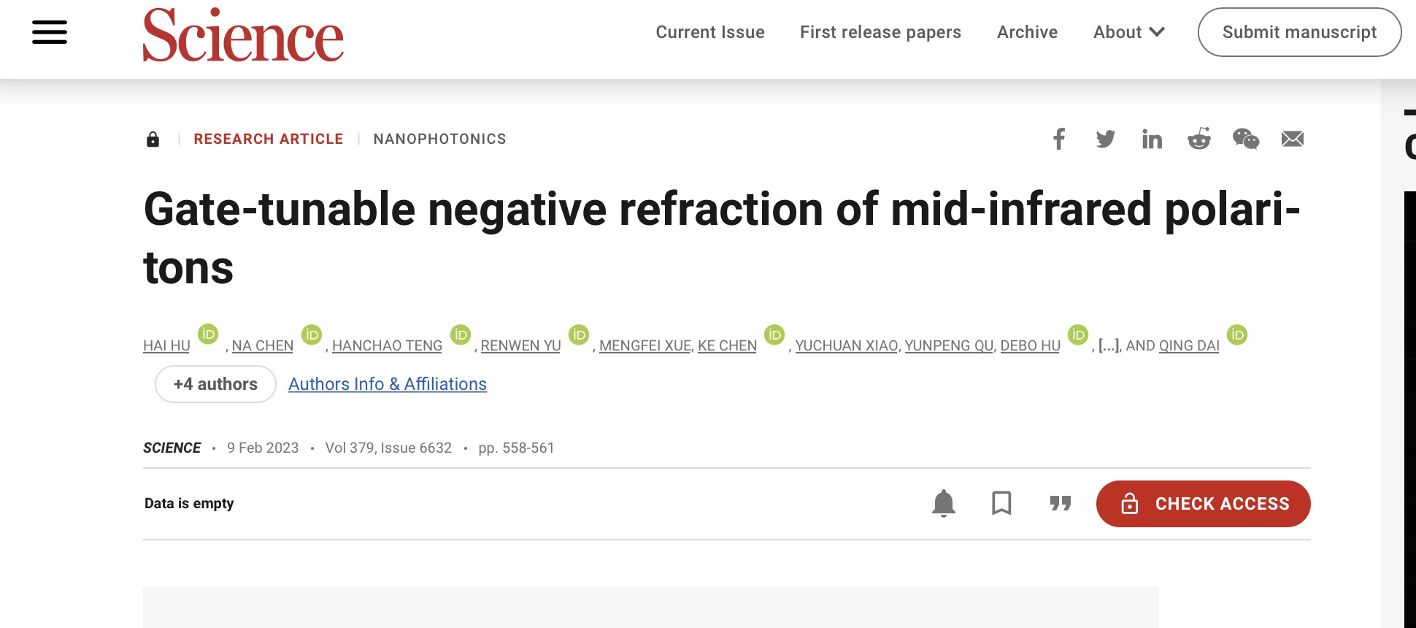
Task: Share article on Twitter
Action: [1105, 139]
